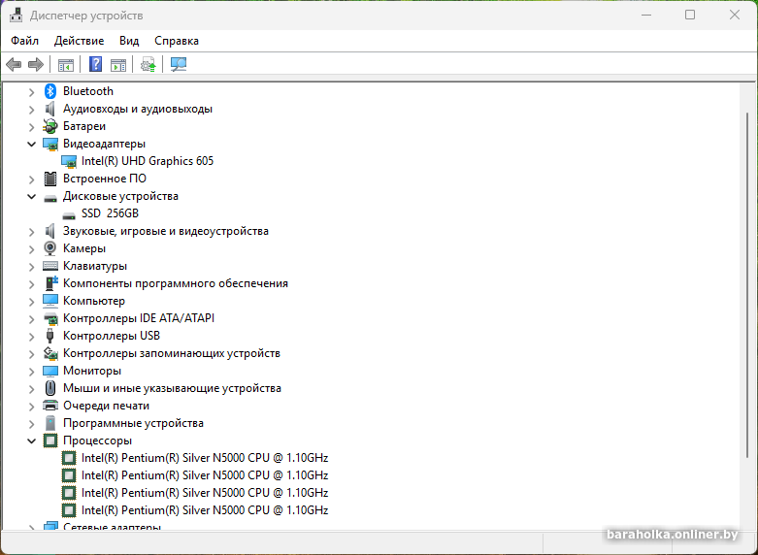Click the Device Manager title bar icon
This screenshot has width=758, height=555.
(16, 16)
